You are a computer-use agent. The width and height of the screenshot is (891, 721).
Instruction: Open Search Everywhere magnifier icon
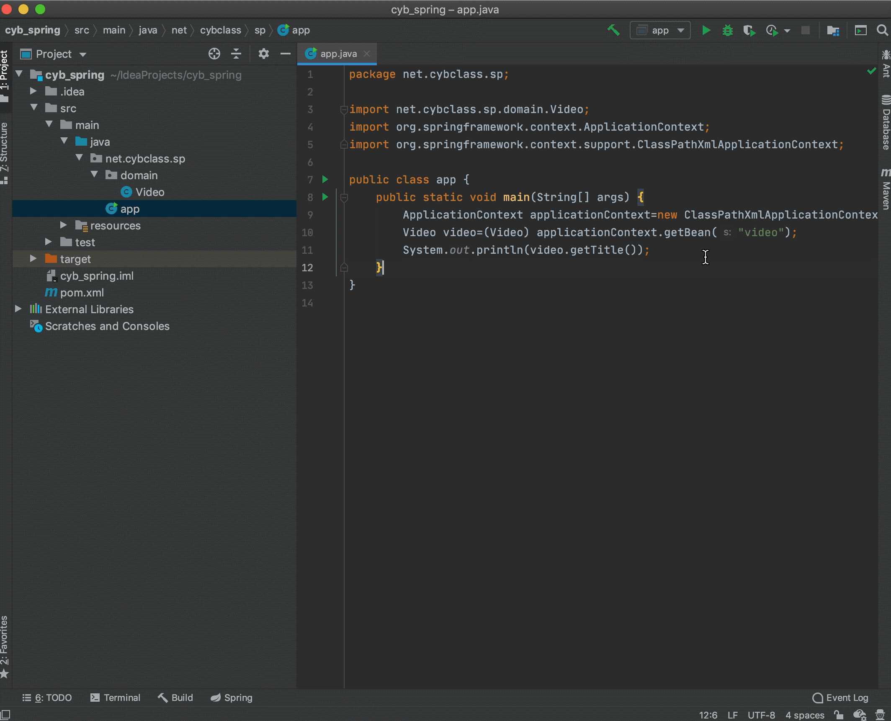coord(882,30)
